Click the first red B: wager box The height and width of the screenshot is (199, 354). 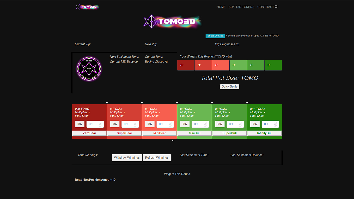[x=186, y=65]
